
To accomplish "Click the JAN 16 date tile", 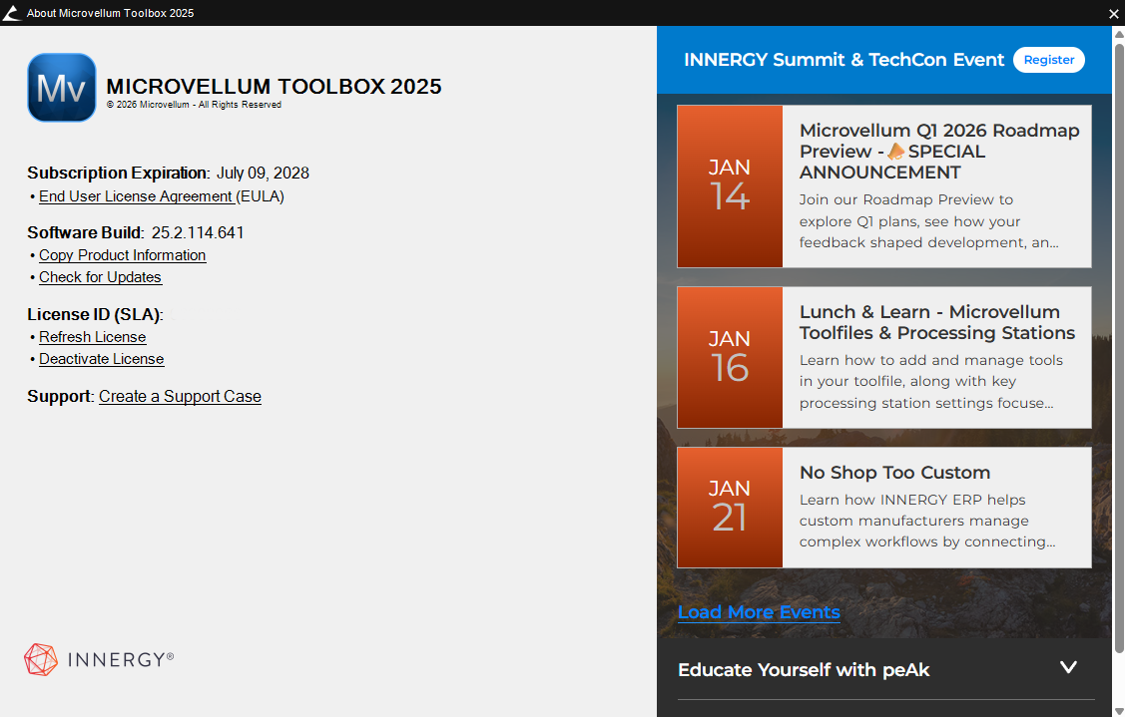I will (730, 358).
